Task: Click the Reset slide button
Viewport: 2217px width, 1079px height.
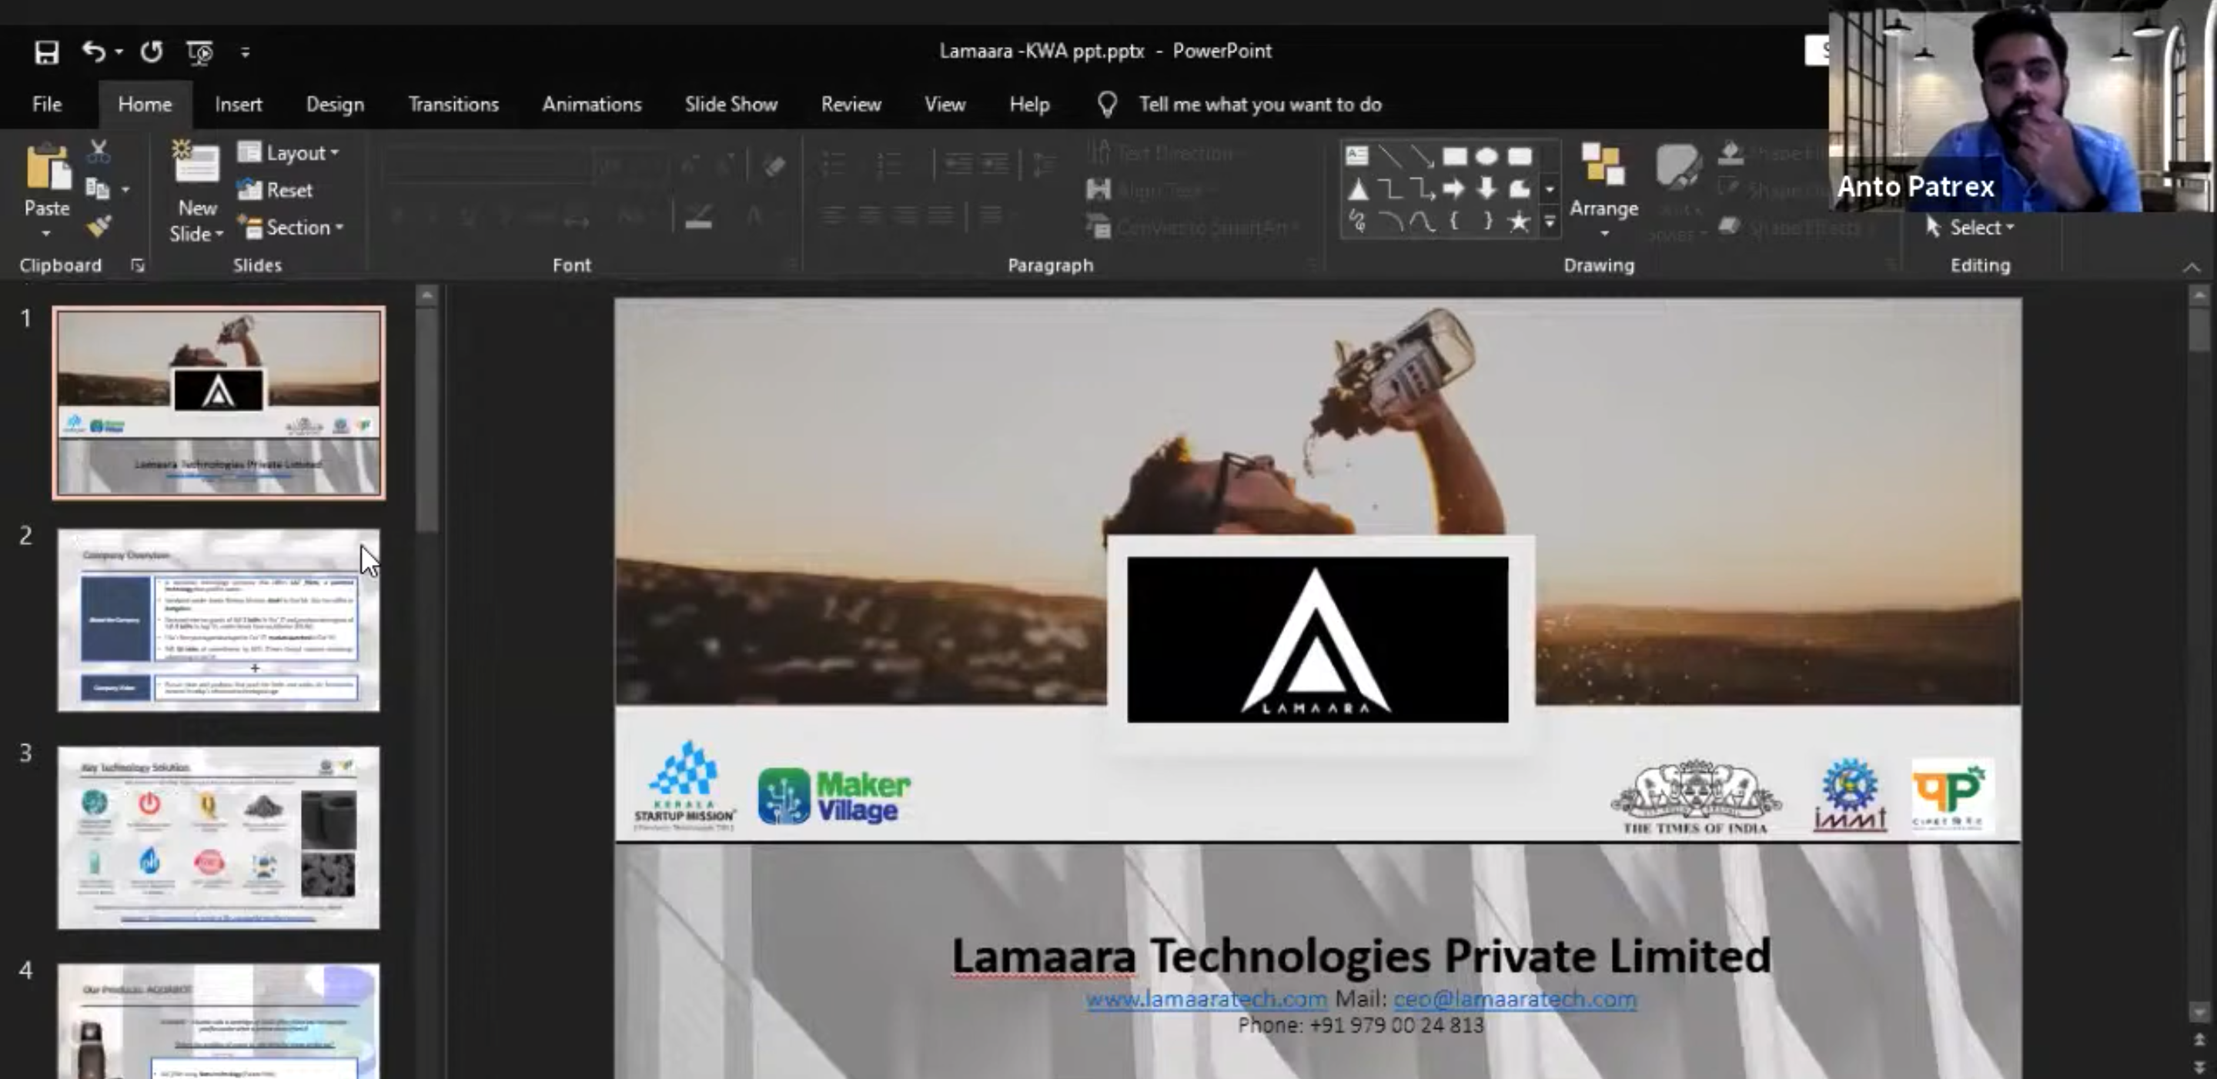Action: [x=276, y=190]
